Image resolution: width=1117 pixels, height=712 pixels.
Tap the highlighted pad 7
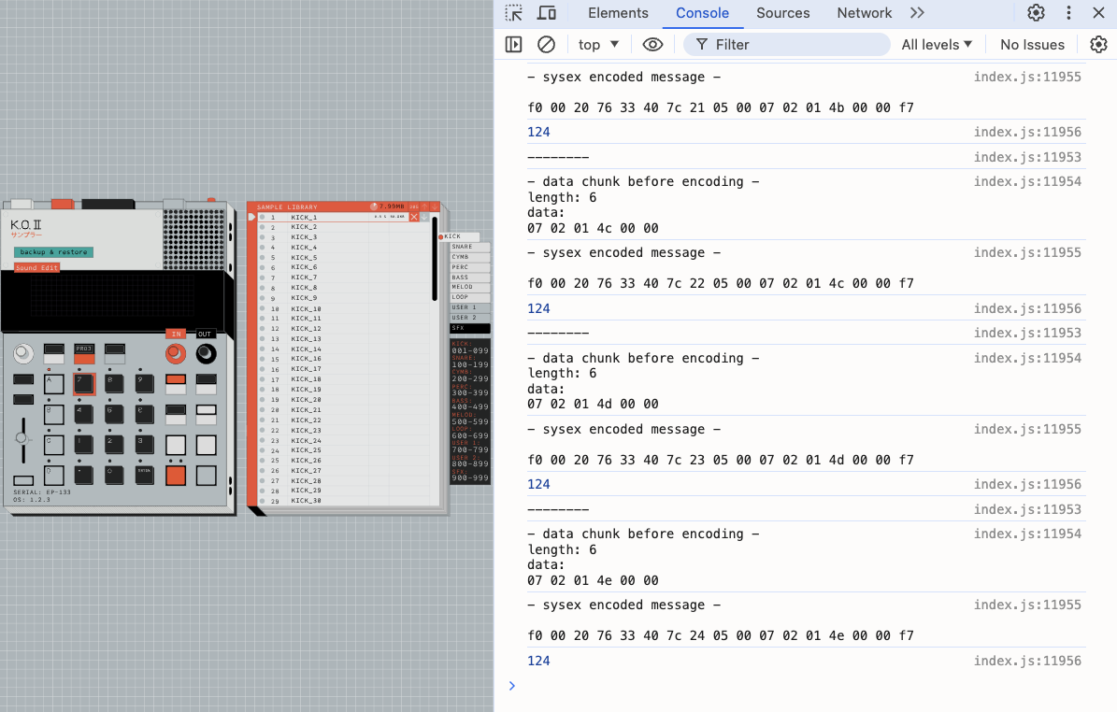point(84,384)
